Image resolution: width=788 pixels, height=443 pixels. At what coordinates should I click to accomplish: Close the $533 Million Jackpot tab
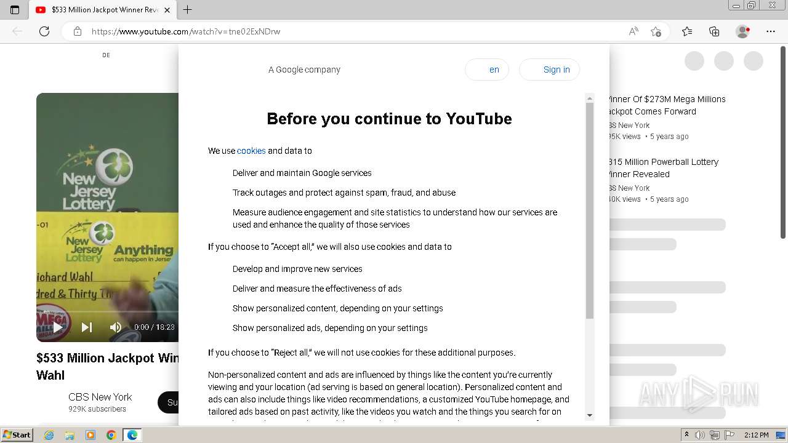(x=167, y=10)
